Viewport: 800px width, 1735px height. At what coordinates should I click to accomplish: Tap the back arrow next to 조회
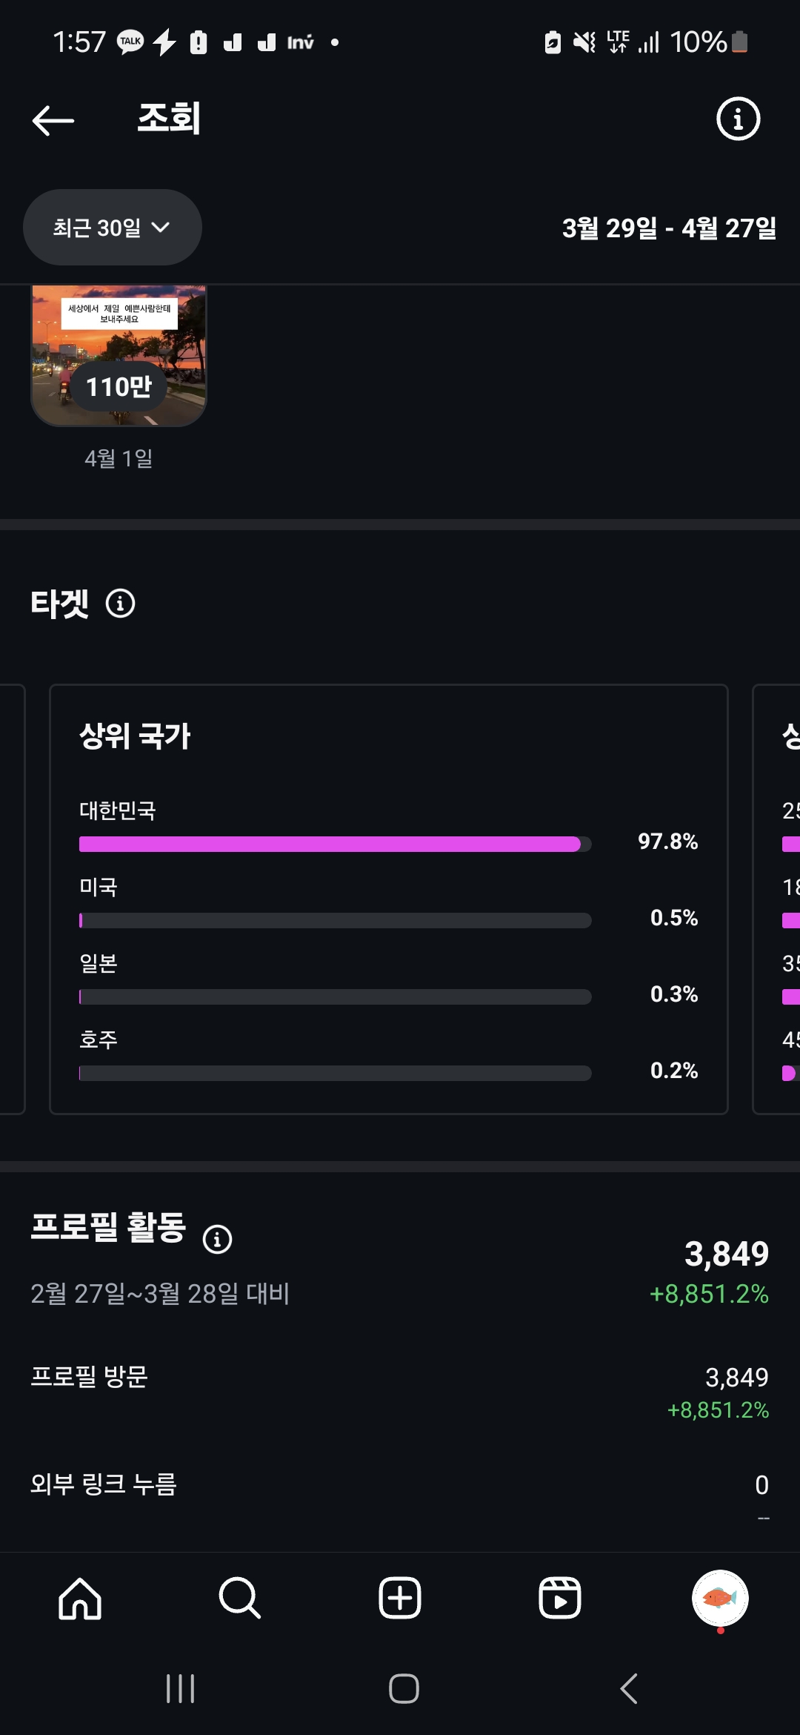pyautogui.click(x=53, y=119)
